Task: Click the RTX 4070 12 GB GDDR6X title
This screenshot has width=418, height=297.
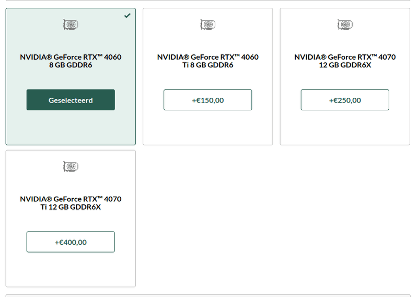Action: pyautogui.click(x=345, y=61)
